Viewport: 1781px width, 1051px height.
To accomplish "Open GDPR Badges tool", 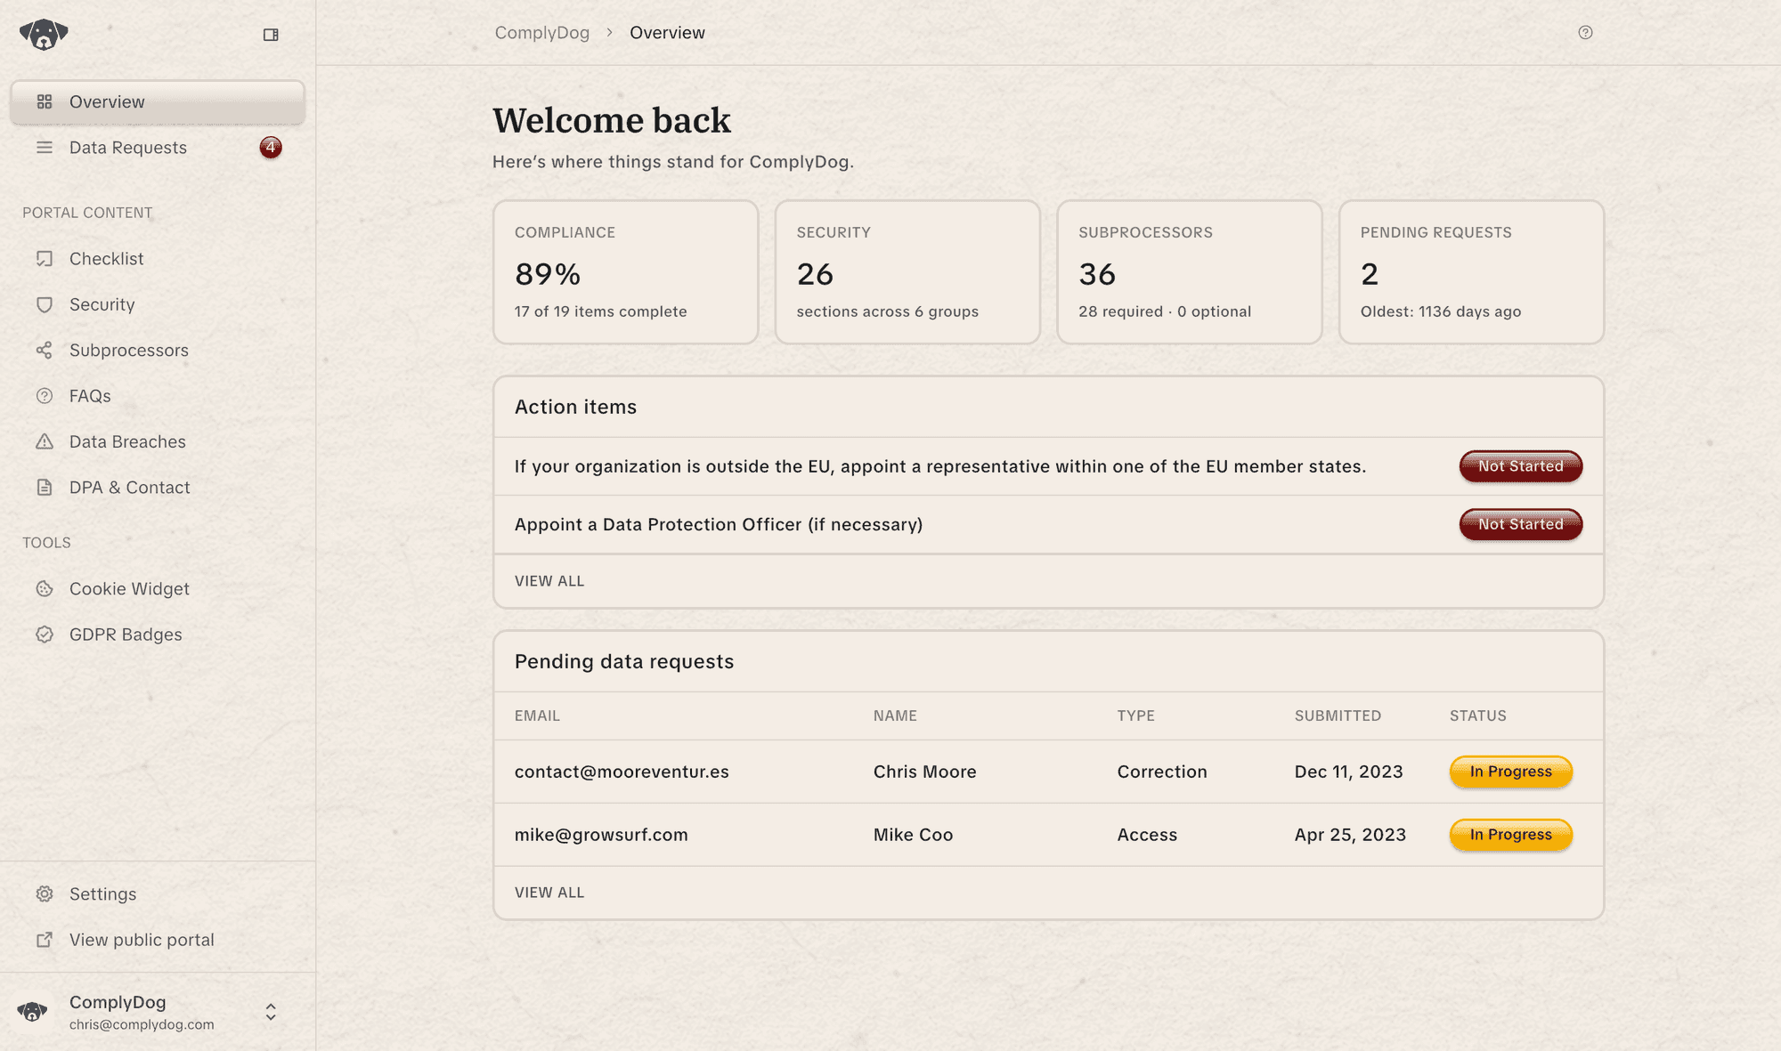I will 158,635.
